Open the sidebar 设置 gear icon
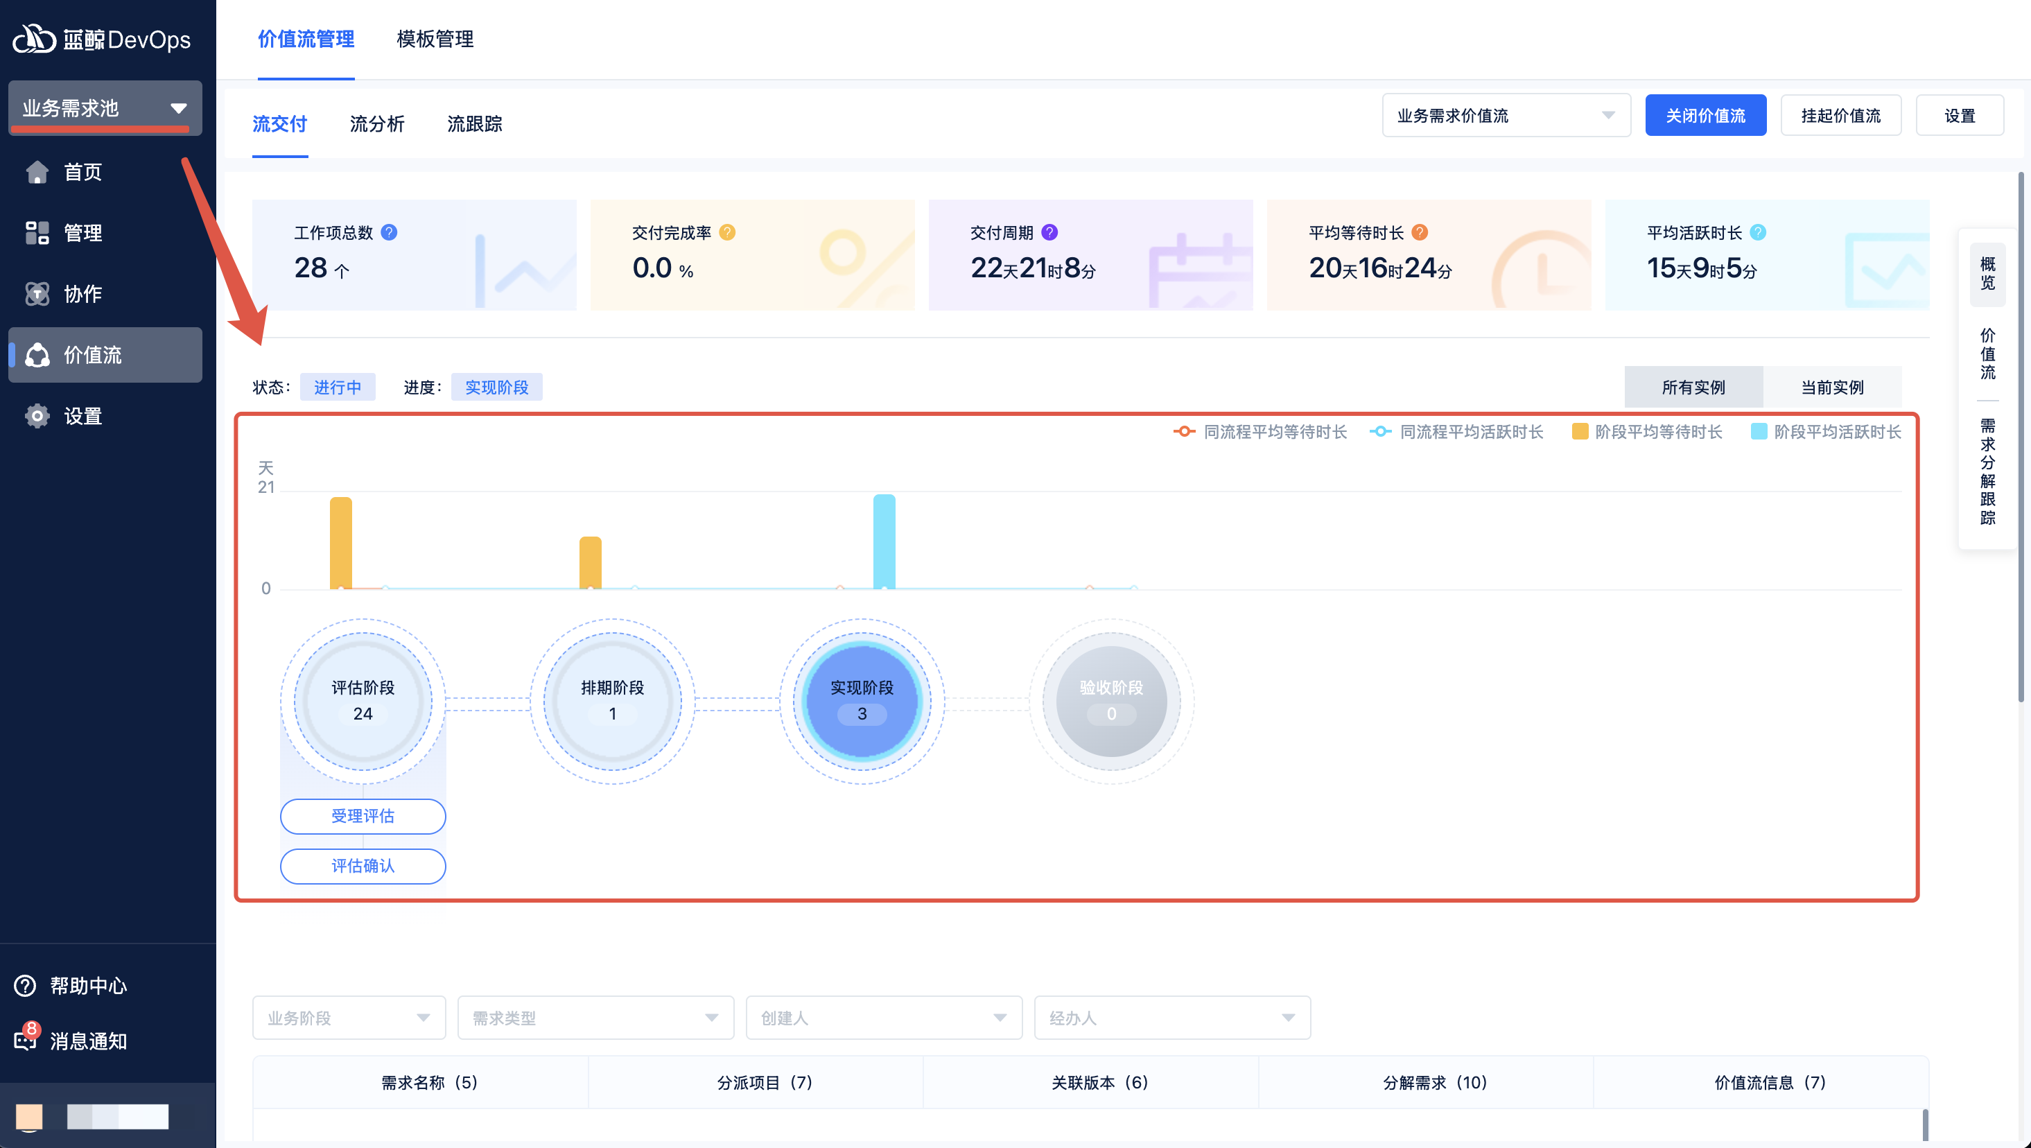Viewport: 2031px width, 1148px height. 37,417
